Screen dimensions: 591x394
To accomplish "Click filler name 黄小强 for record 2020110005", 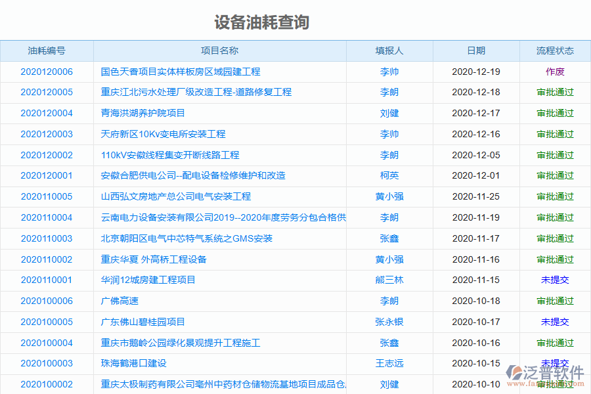I will [389, 196].
